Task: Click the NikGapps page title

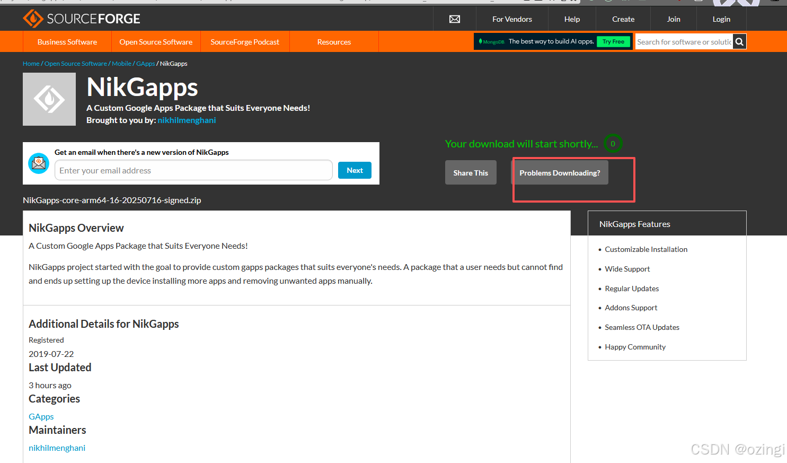Action: [142, 87]
